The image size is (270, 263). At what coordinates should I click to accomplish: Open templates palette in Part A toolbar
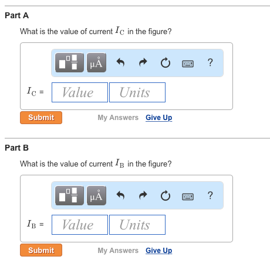click(69, 62)
